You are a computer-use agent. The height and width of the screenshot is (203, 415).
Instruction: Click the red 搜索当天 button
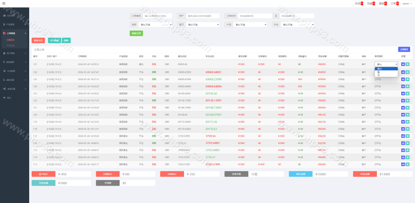click(x=39, y=40)
